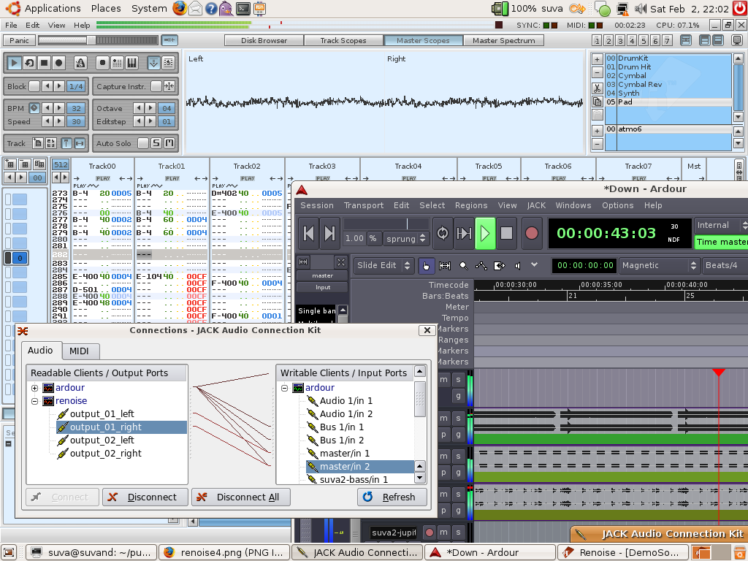
Task: Toggle the Auto Solo checkbox
Action: coord(142,143)
